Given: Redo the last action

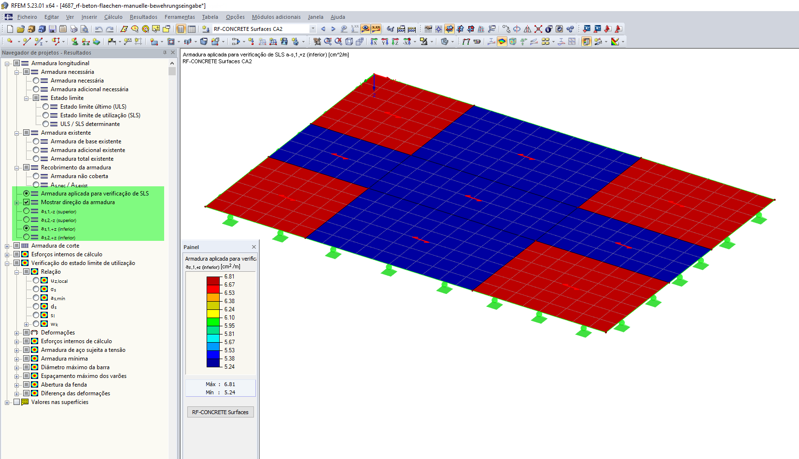Looking at the screenshot, I should (x=110, y=29).
